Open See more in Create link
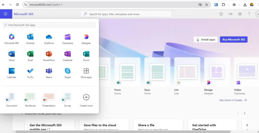Screen dimensions: 259x133 point(233,100)
